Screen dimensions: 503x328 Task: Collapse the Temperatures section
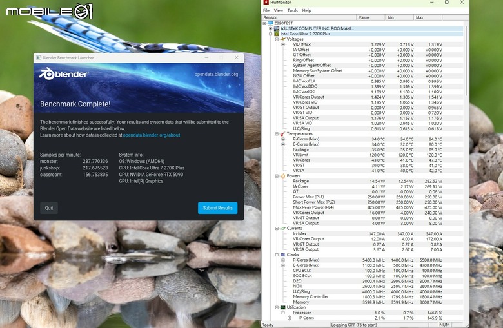click(277, 133)
